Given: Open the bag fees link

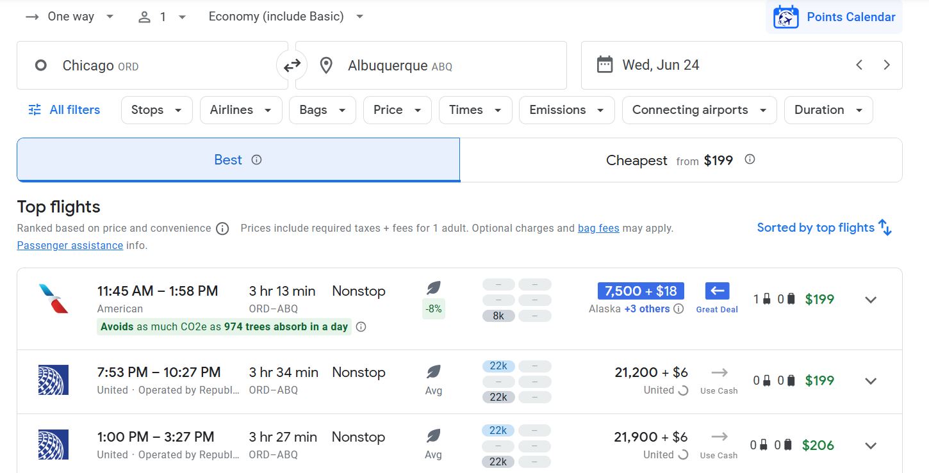Looking at the screenshot, I should click(x=598, y=228).
